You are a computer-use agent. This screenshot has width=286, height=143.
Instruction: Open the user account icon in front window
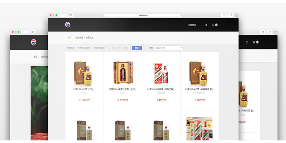[x=206, y=25]
